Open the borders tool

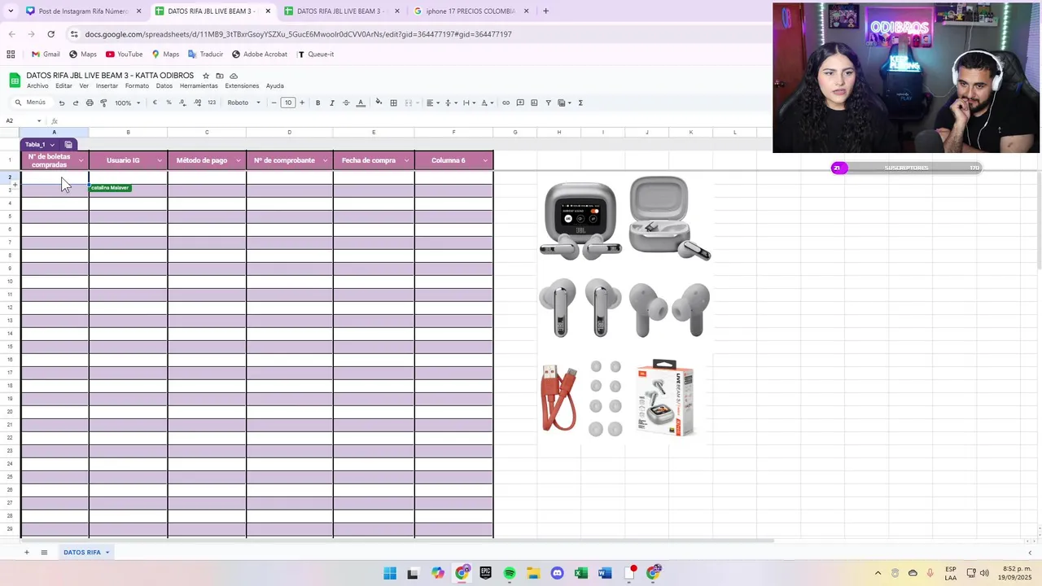(x=393, y=103)
